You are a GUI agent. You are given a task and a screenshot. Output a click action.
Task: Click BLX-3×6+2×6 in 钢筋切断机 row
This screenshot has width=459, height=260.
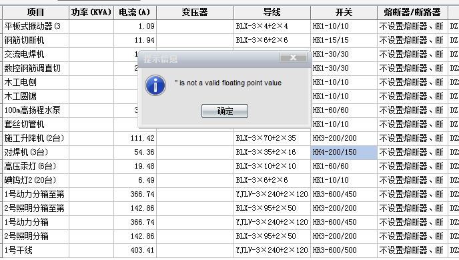pos(272,41)
